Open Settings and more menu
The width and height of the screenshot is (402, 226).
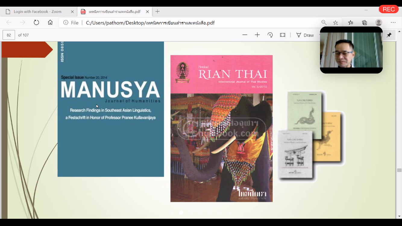[393, 23]
